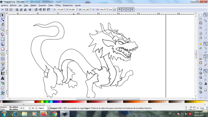Click the Redo green arrow
Screen dimensions: 208x117
[x=201, y=48]
